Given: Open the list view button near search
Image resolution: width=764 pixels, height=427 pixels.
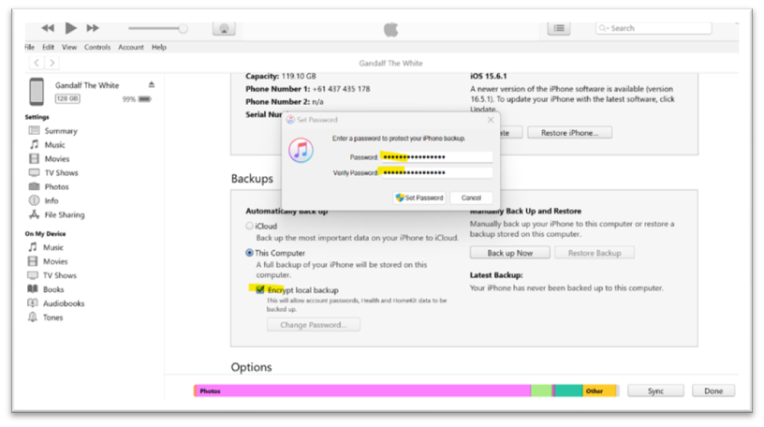Looking at the screenshot, I should pos(559,28).
